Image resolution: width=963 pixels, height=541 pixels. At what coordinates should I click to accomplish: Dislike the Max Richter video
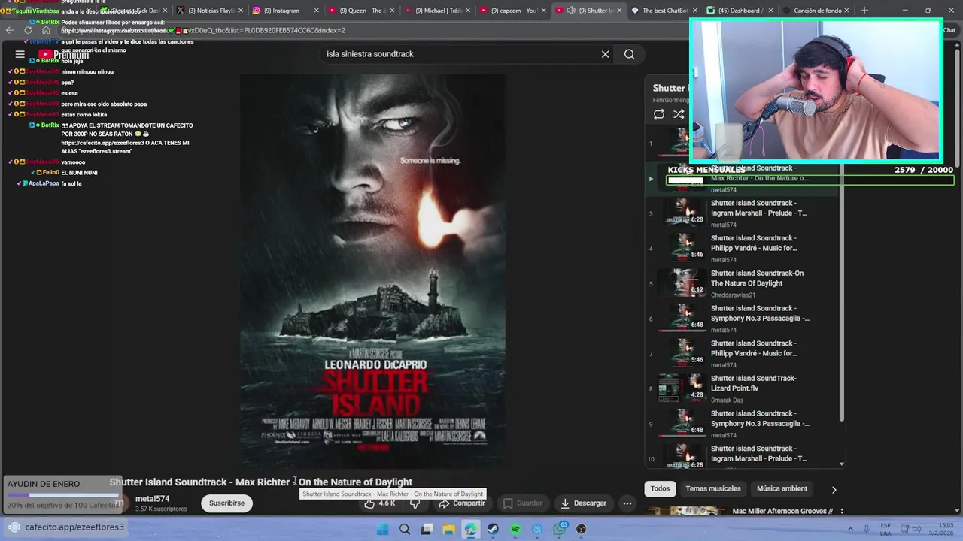pos(415,503)
